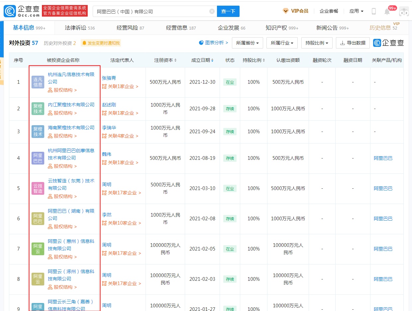
Task: Open 阿里云（惠州）信息科技有限公司 link
Action: click(71, 245)
